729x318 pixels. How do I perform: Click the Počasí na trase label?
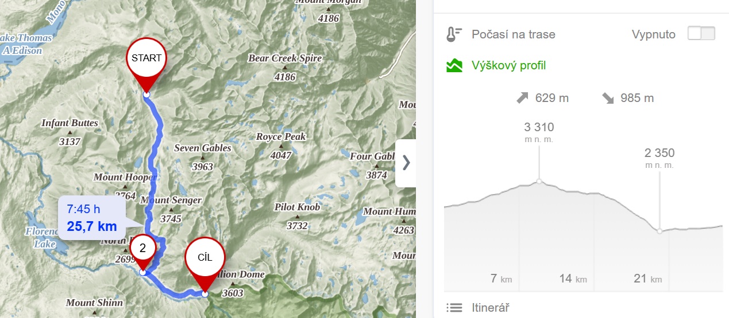click(x=513, y=34)
